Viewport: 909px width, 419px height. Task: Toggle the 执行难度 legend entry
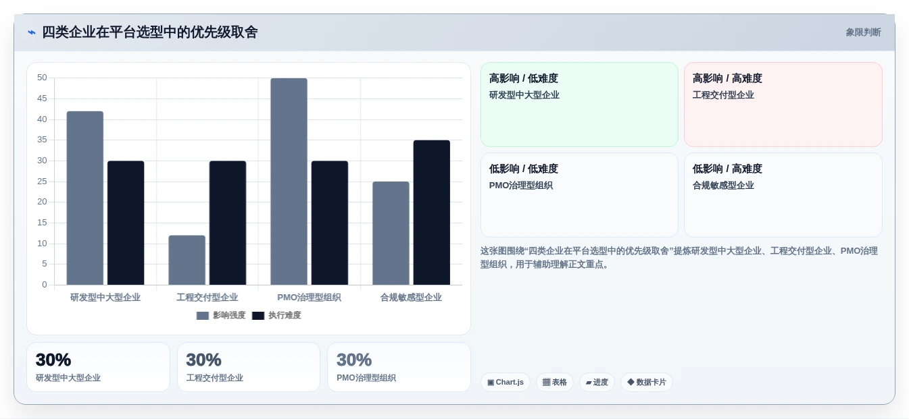[276, 315]
